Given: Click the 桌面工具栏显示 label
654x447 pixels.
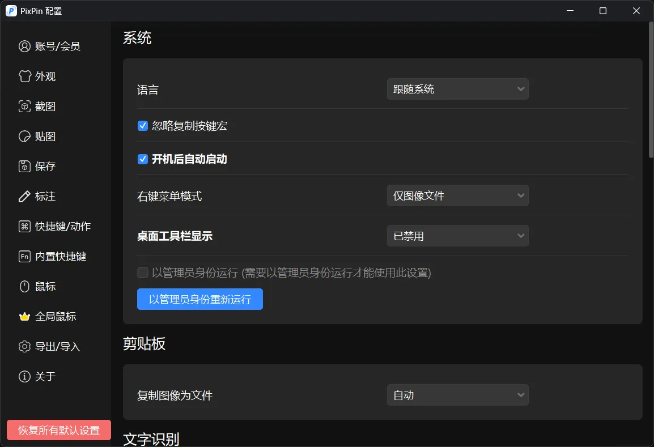Looking at the screenshot, I should 175,236.
